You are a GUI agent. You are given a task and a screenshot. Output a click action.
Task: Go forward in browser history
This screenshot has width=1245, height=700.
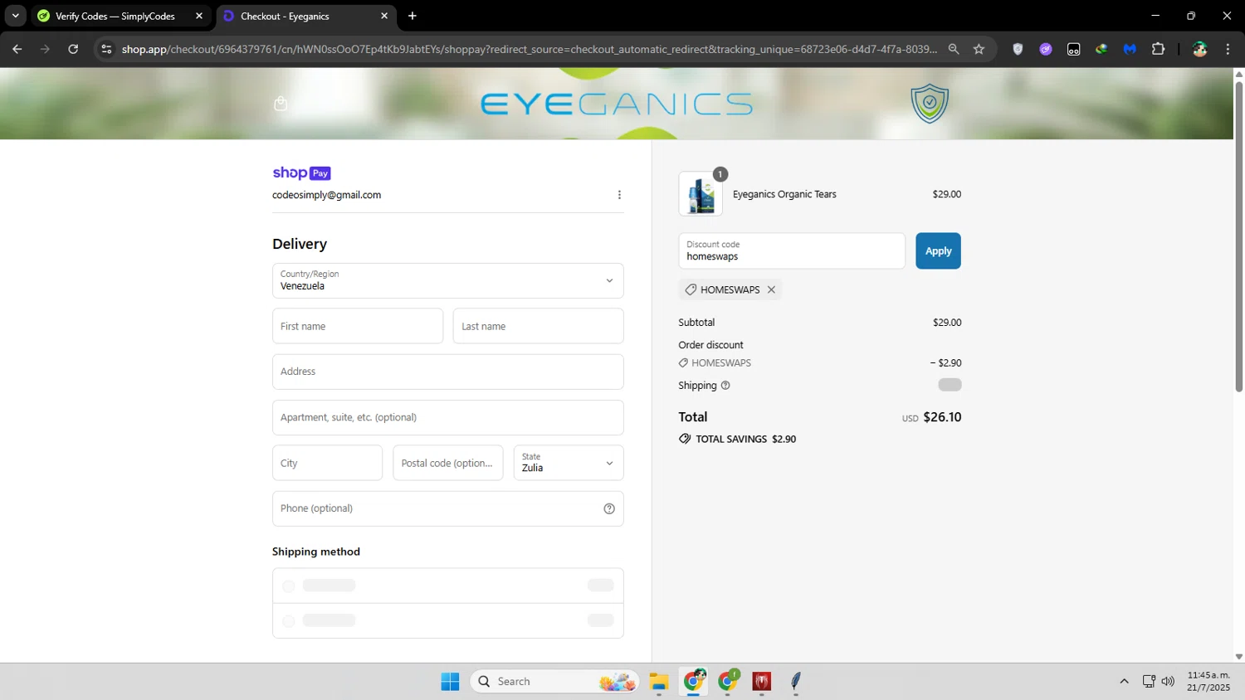click(45, 49)
